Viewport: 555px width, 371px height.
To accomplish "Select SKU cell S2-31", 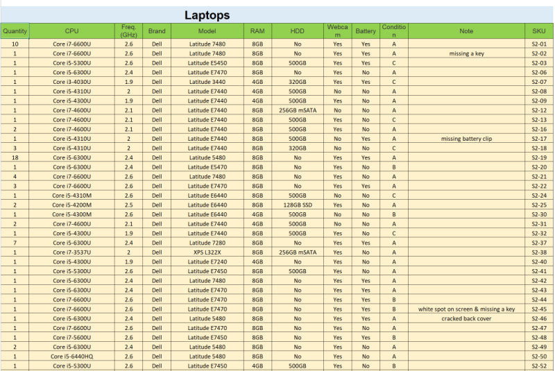I will tap(539, 224).
